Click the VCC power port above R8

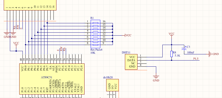(x=172, y=35)
